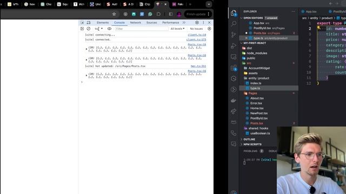The width and height of the screenshot is (346, 194).
Task: Open the Search view in VS Code
Action: [234, 24]
